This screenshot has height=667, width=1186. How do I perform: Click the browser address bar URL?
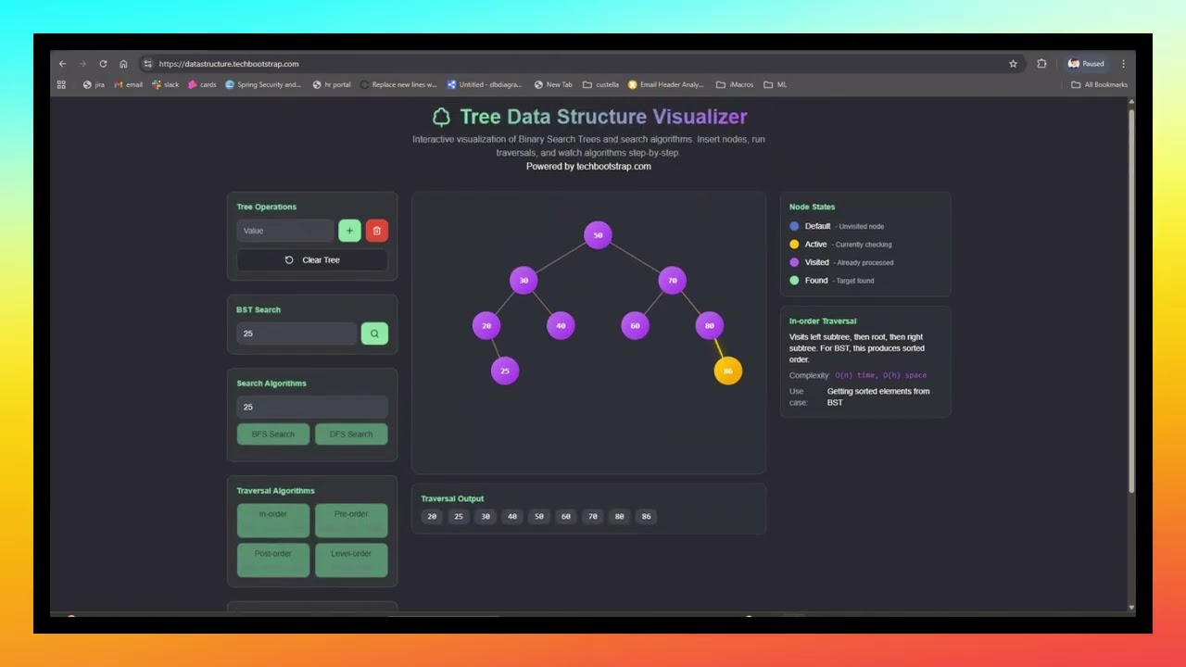pos(229,64)
